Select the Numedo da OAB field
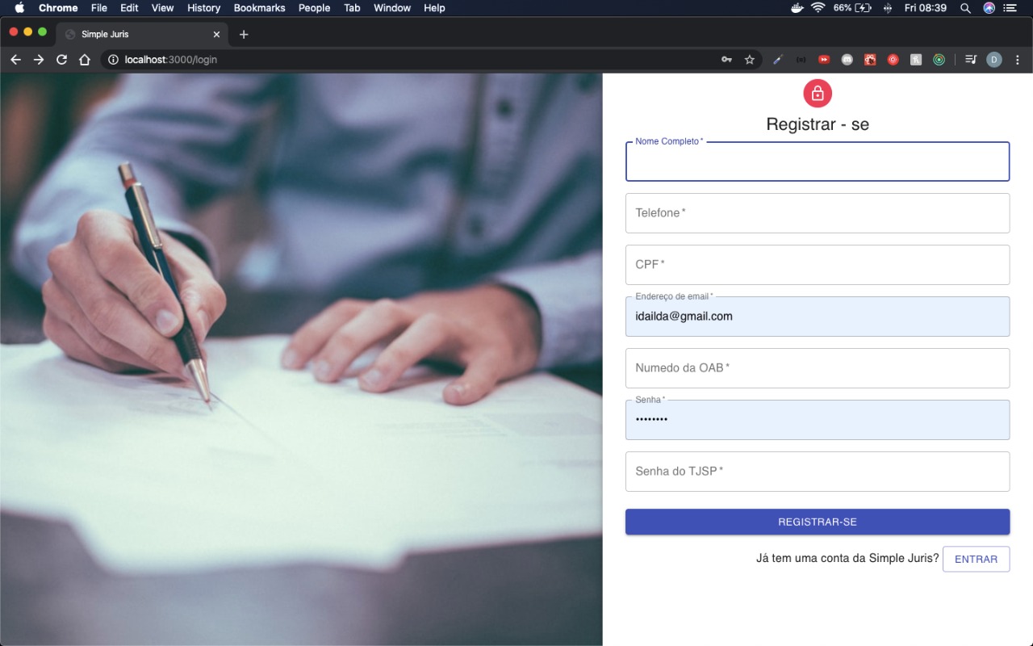 pyautogui.click(x=817, y=368)
